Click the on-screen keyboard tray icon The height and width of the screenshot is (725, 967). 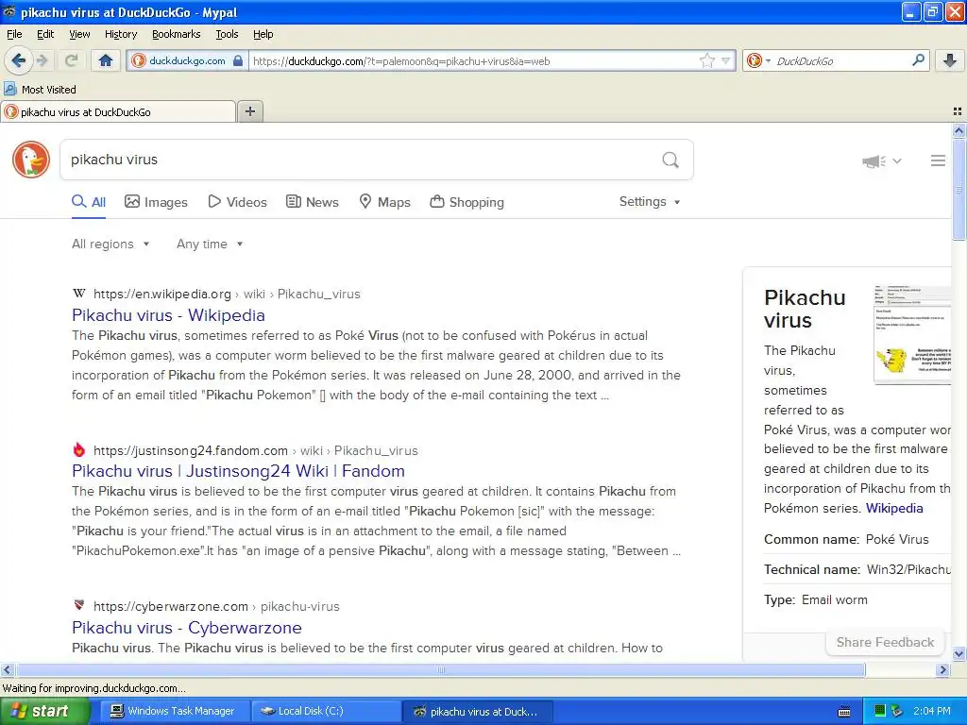844,712
